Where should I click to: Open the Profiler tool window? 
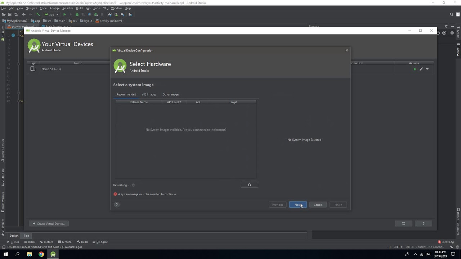point(46,242)
